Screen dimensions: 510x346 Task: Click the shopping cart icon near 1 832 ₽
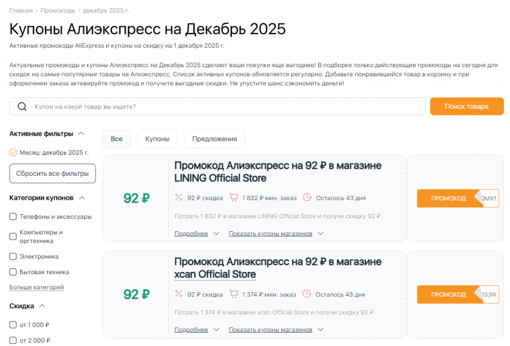[x=234, y=197]
